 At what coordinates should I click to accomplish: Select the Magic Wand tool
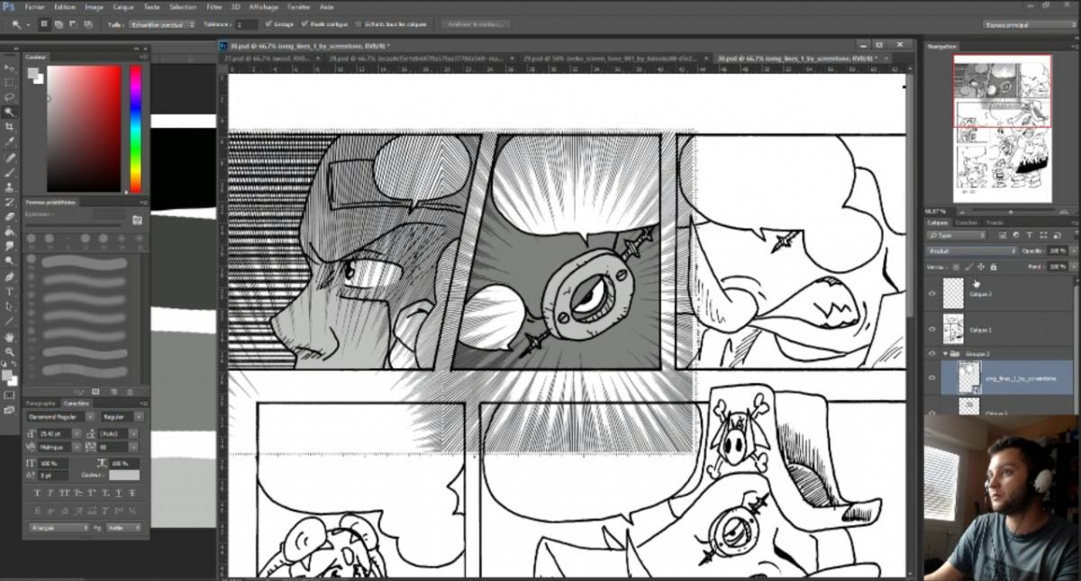pos(10,113)
